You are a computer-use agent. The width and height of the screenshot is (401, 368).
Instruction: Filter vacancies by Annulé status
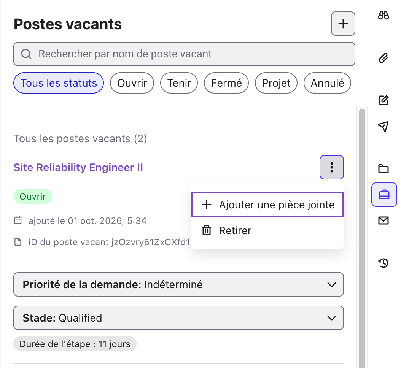[327, 83]
